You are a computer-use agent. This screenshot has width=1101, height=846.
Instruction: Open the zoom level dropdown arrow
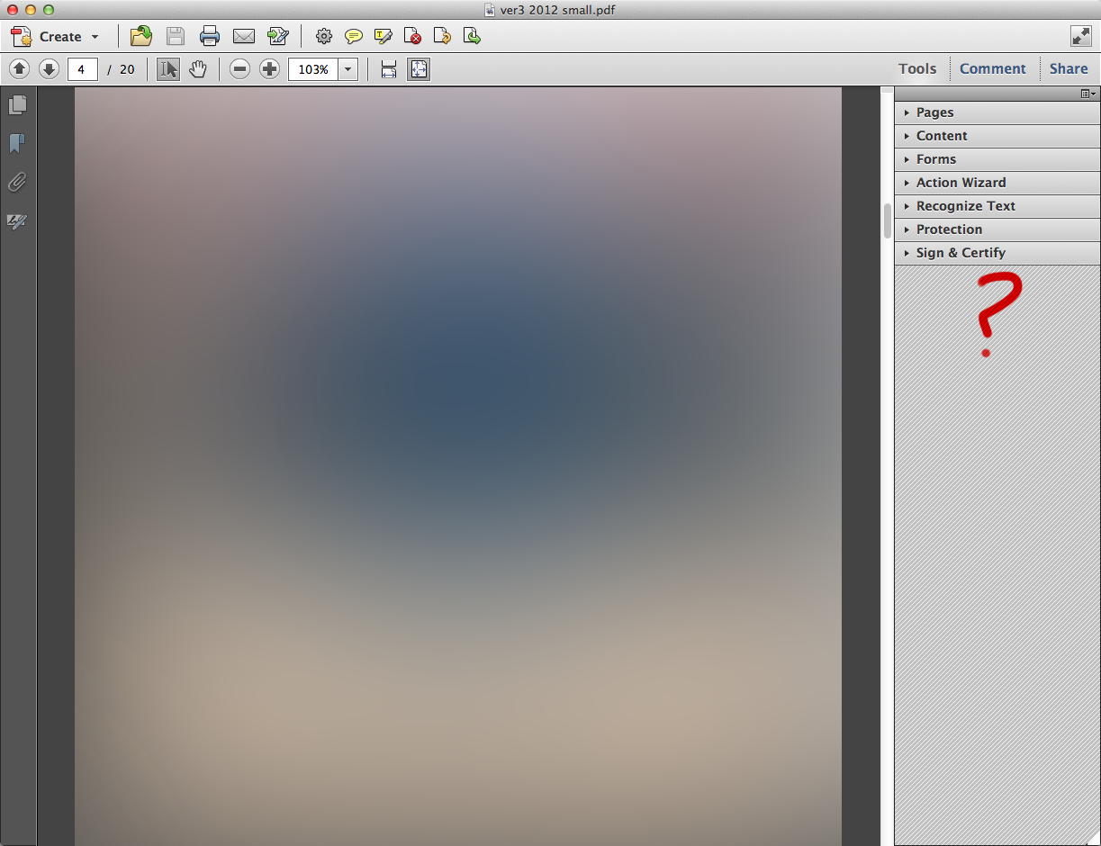(348, 69)
